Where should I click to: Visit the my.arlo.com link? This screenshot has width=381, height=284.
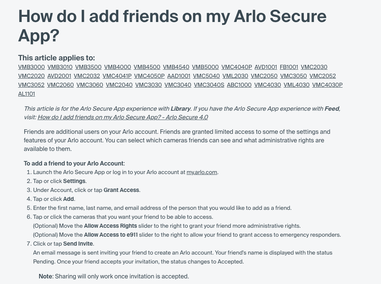(202, 172)
